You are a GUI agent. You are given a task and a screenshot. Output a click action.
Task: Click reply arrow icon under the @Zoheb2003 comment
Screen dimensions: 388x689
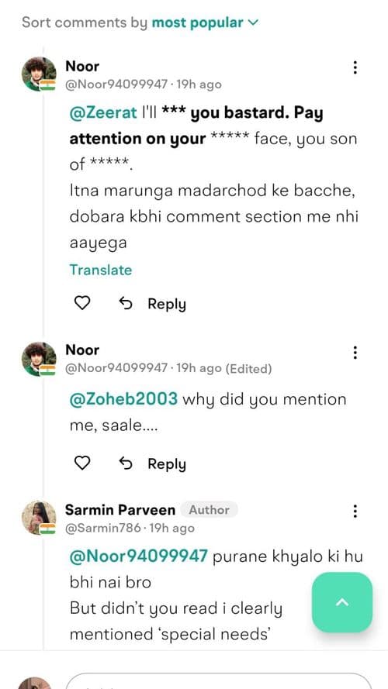(x=126, y=463)
